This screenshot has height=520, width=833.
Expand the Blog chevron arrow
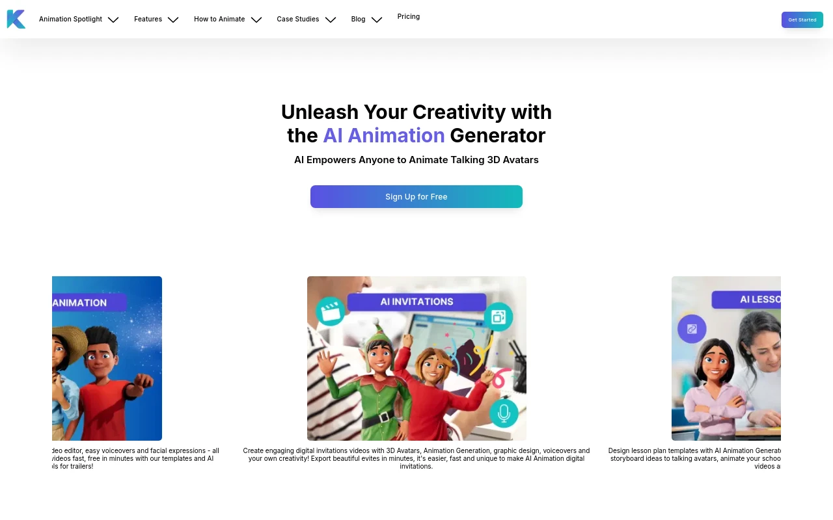(x=377, y=19)
